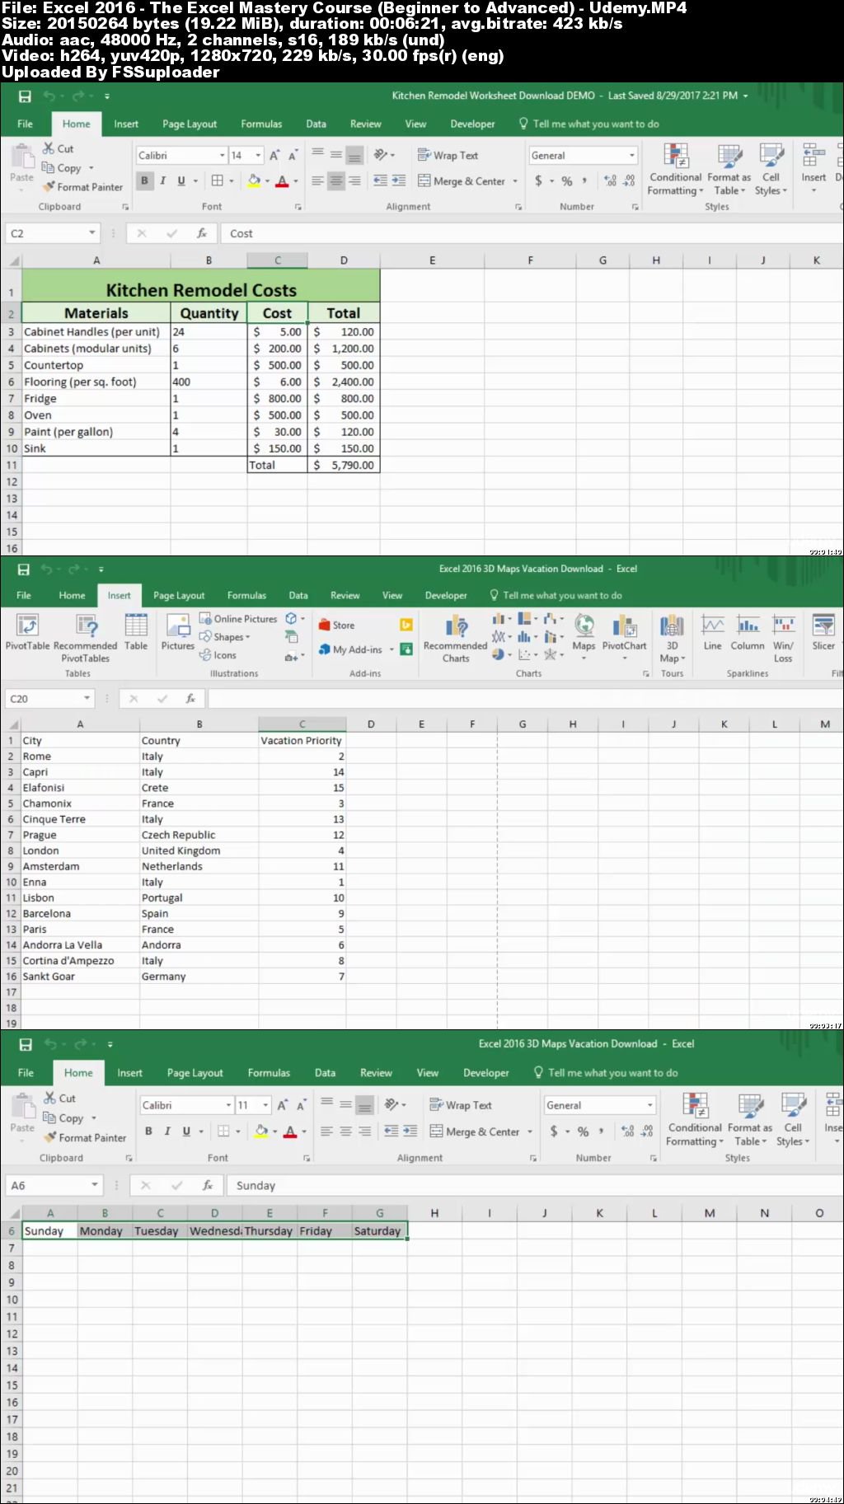
Task: Open General number format dropdown in Kitchen Remodel window
Action: (632, 155)
